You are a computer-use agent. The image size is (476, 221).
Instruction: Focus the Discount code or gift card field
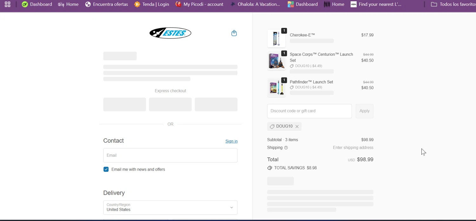[x=309, y=111]
